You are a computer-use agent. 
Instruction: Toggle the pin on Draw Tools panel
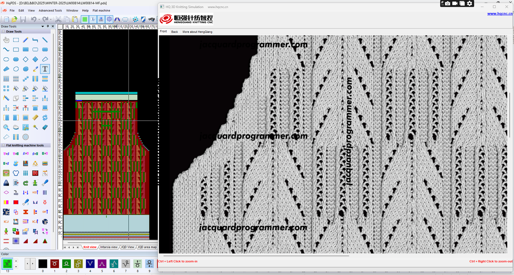(x=48, y=26)
